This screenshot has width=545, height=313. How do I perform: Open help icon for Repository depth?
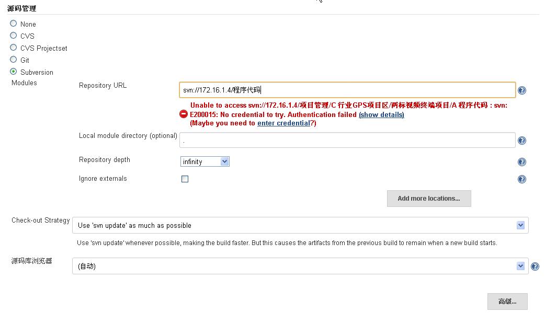521,162
